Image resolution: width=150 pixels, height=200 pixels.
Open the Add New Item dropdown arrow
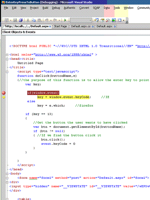tap(11, 20)
